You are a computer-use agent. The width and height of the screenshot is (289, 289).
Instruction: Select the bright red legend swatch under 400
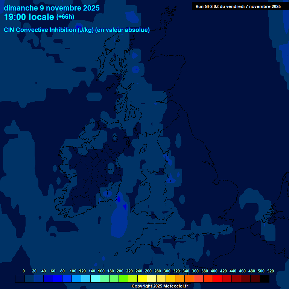218,279
